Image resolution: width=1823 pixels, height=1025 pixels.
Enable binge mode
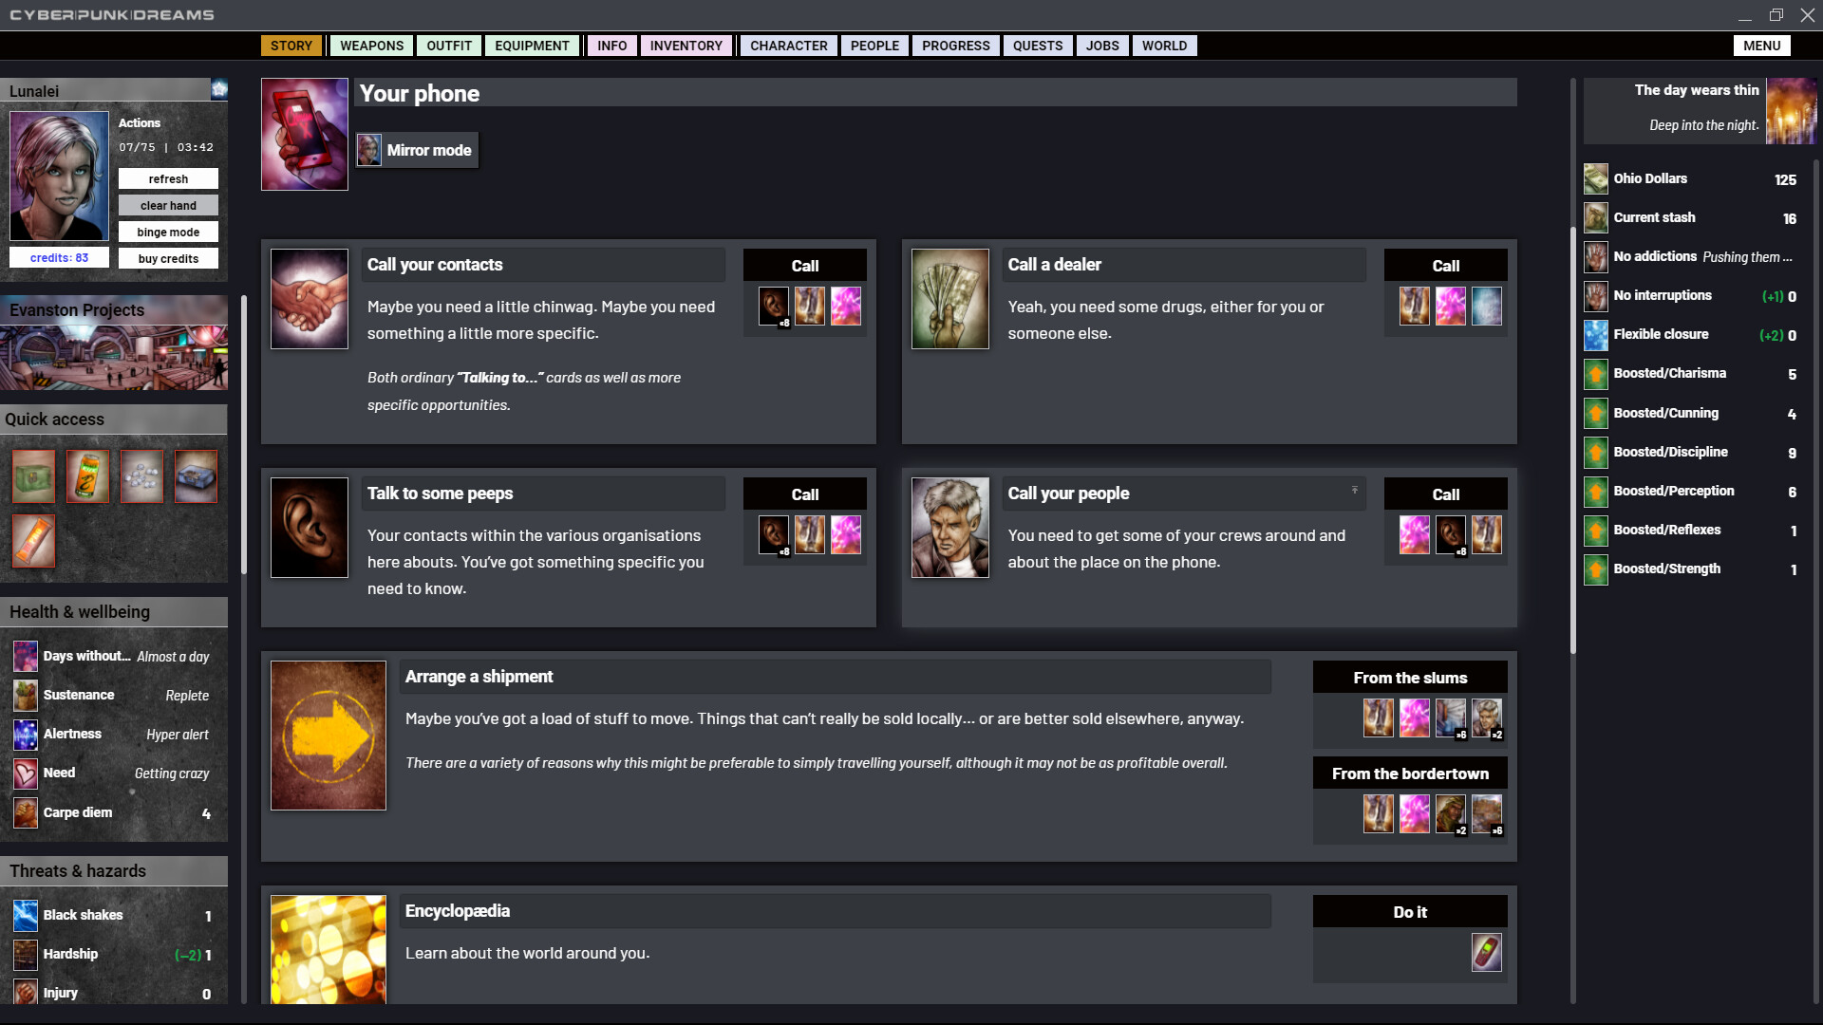coord(168,232)
